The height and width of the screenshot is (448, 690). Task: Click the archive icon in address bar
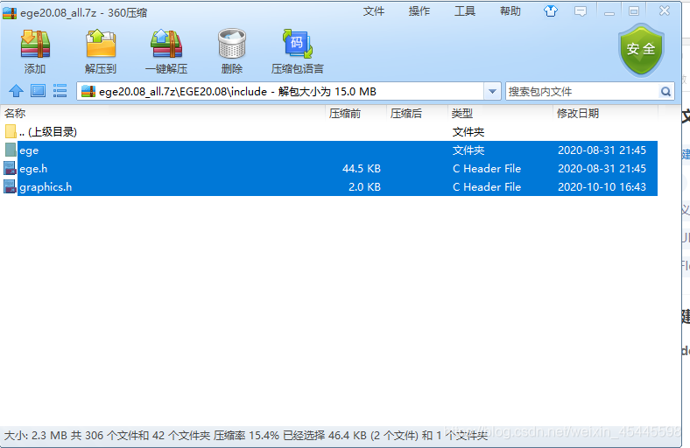88,92
